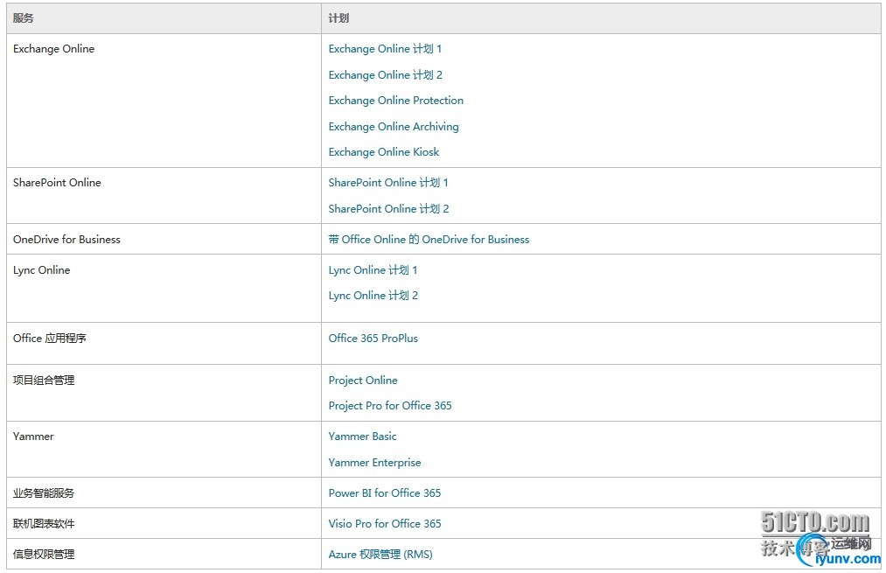Click the Project Online link

tap(362, 381)
